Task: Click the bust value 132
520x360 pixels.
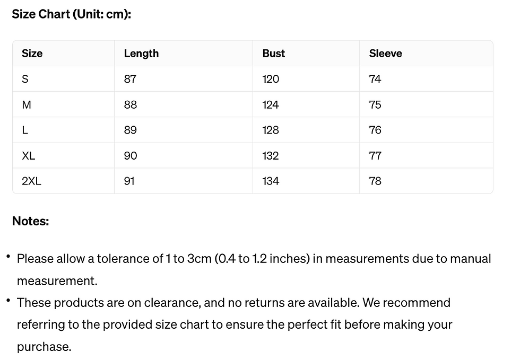Action: point(271,155)
